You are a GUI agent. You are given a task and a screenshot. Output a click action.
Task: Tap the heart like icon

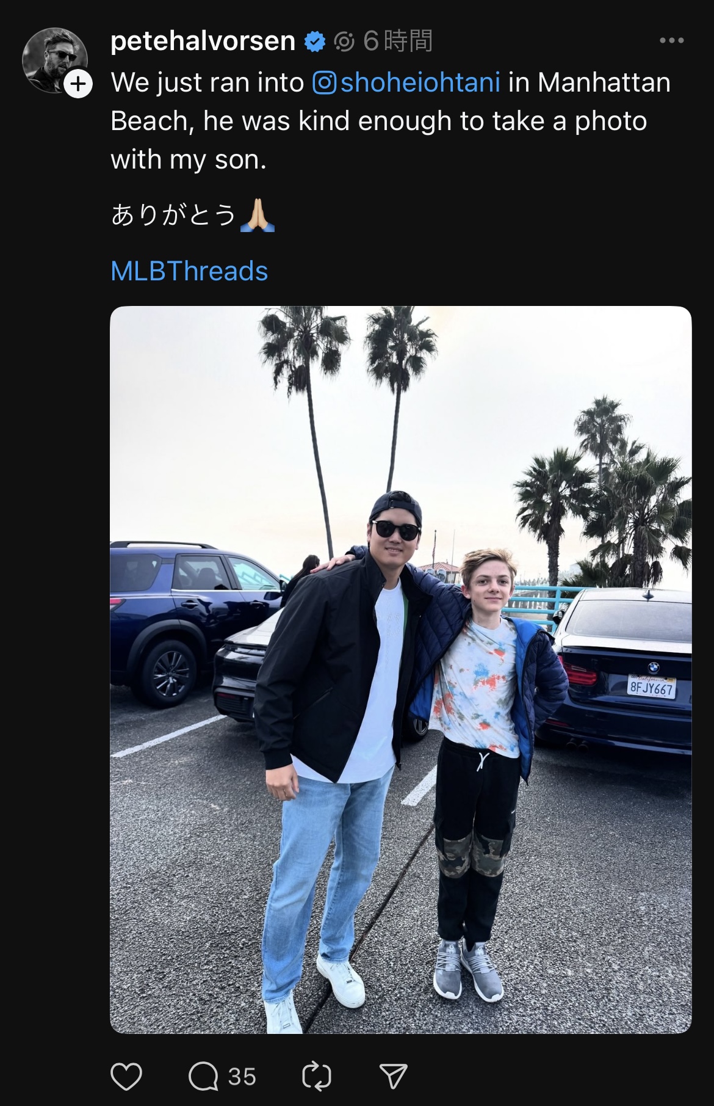click(126, 1077)
